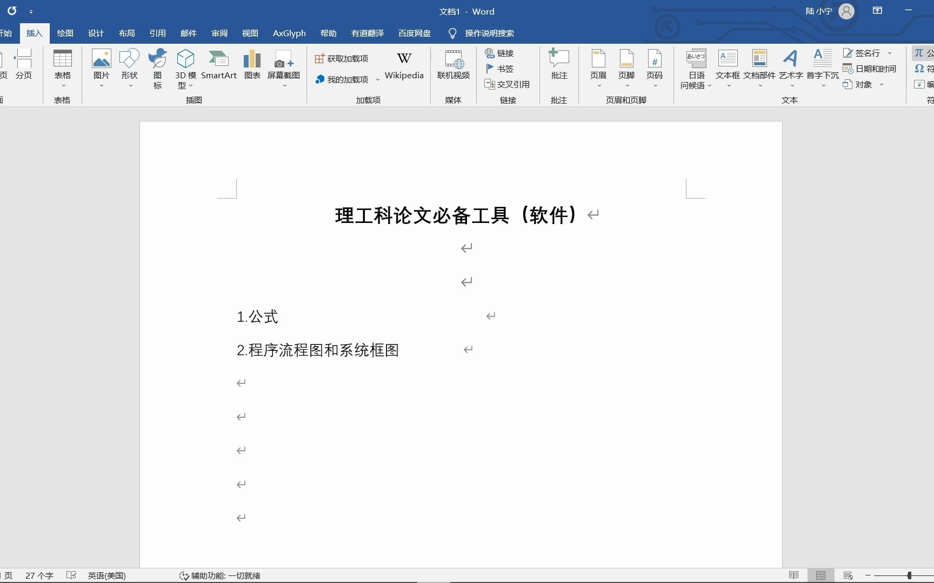Apply 首字下沉 drop cap

[x=823, y=69]
